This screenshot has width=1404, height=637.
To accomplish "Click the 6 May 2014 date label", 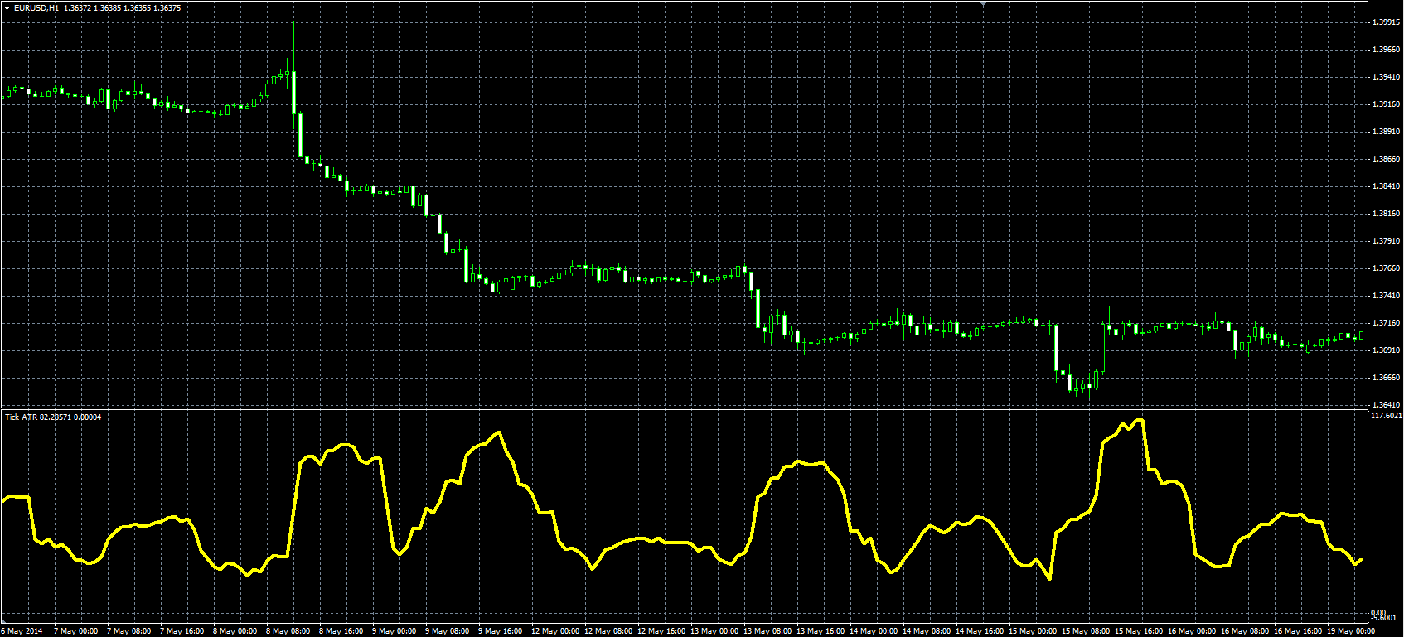I will point(22,631).
